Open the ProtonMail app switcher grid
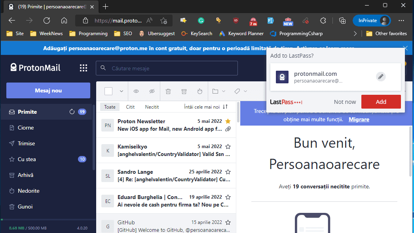The width and height of the screenshot is (414, 233). click(x=84, y=68)
